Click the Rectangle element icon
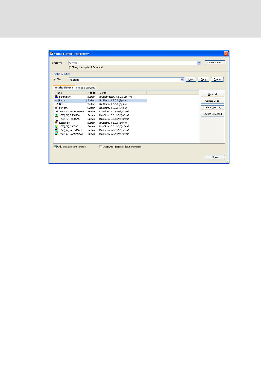The height and width of the screenshot is (370, 261). pyautogui.click(x=56, y=123)
